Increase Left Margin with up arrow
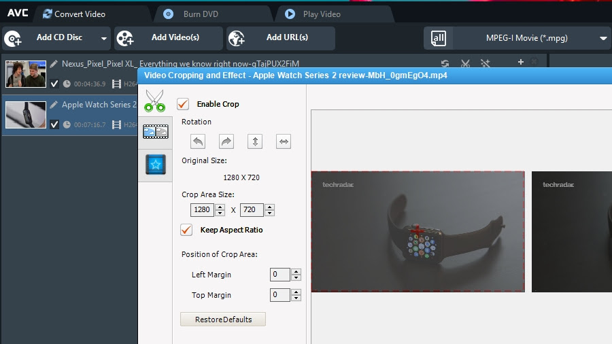 (296, 271)
